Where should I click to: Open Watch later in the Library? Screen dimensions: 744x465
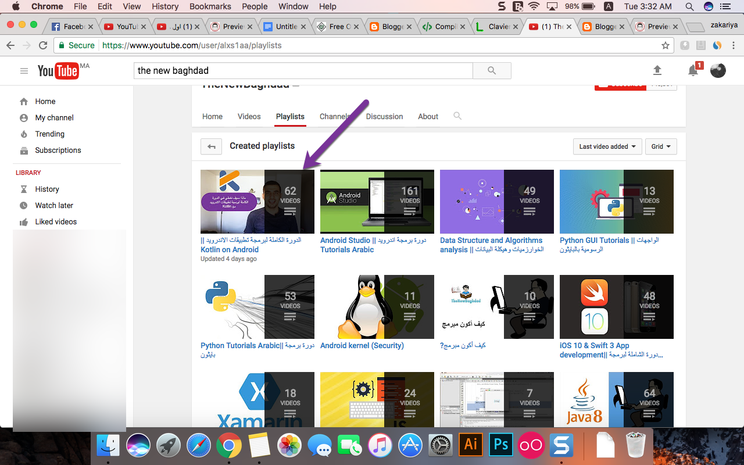54,205
